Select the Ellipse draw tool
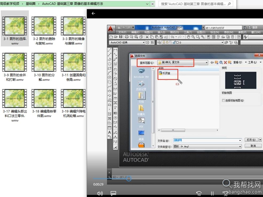 click(x=110, y=91)
